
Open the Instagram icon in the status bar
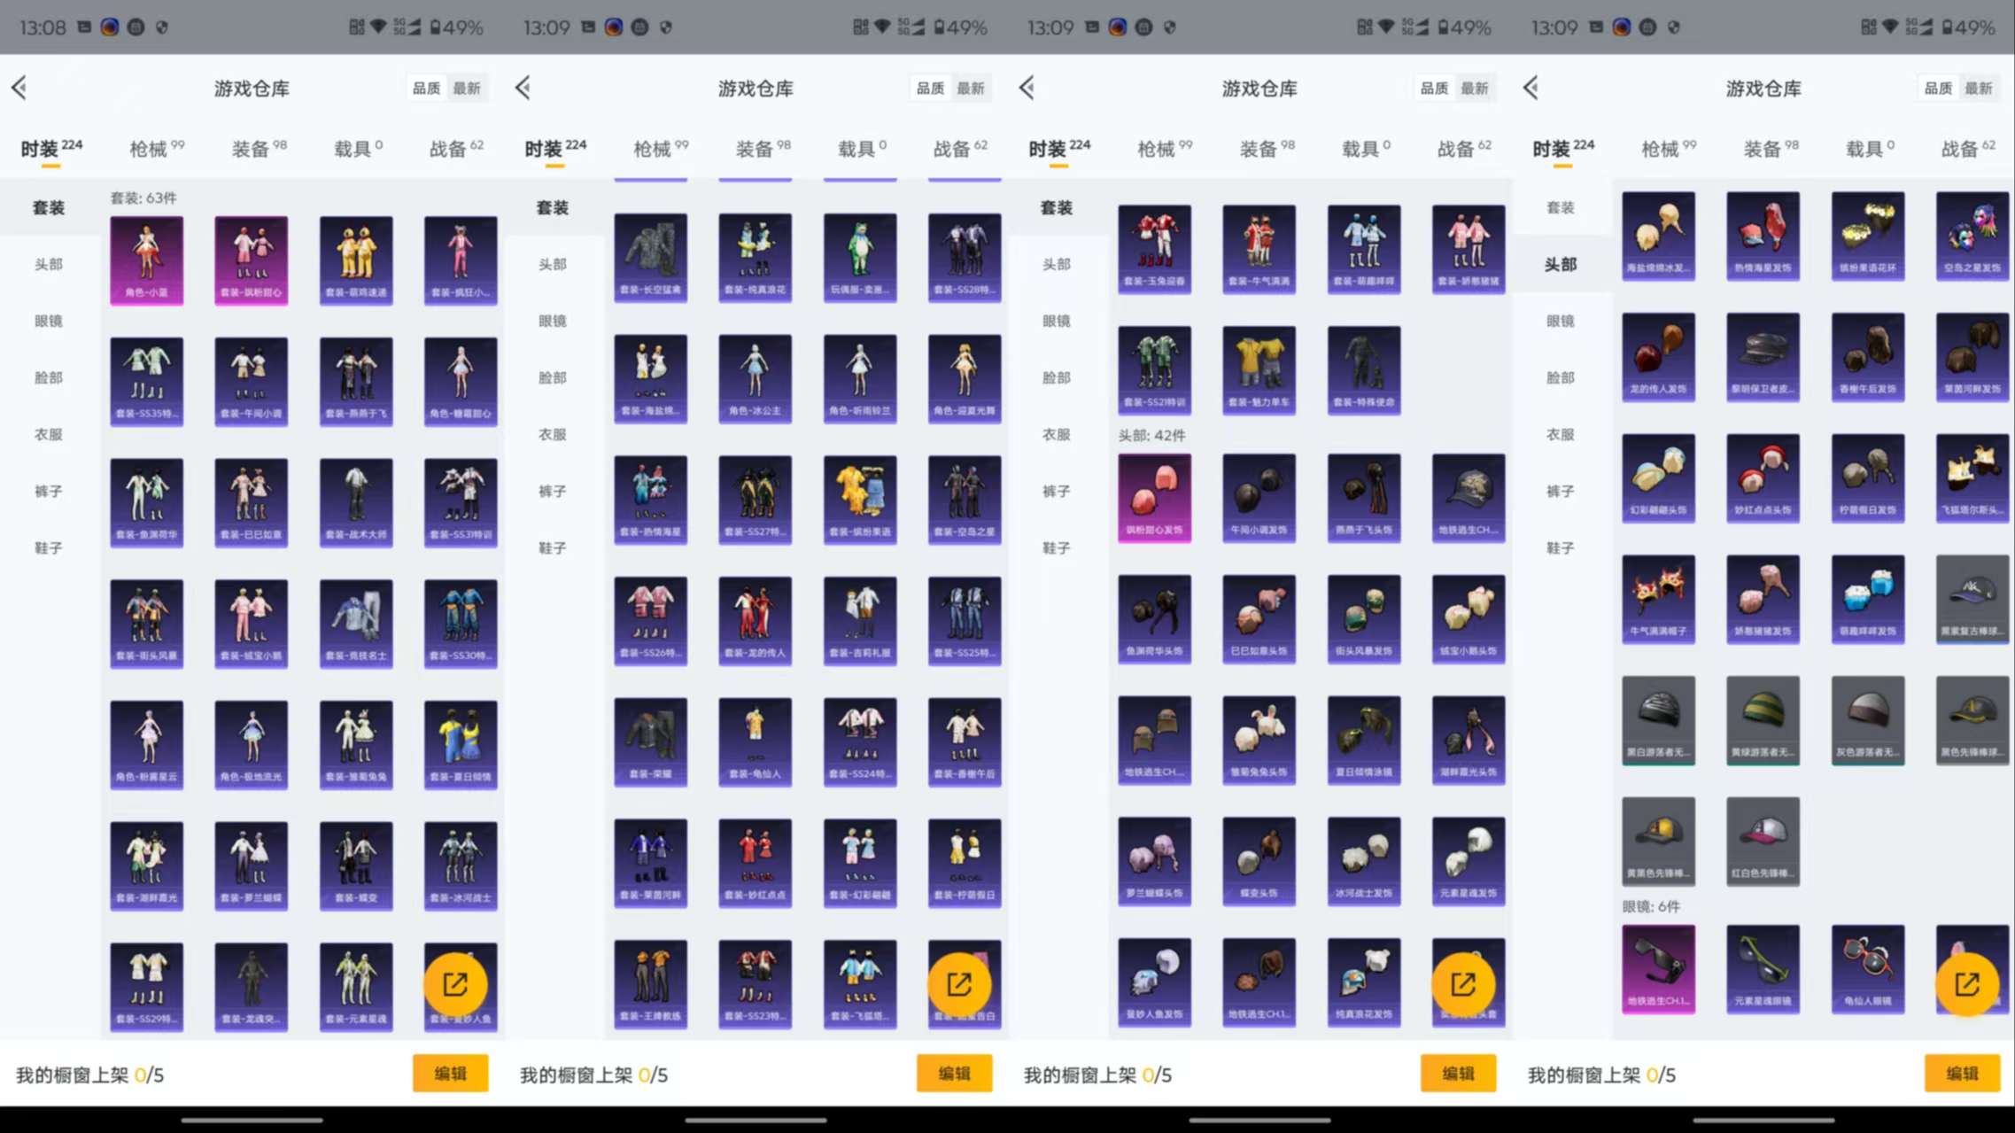pyautogui.click(x=109, y=27)
